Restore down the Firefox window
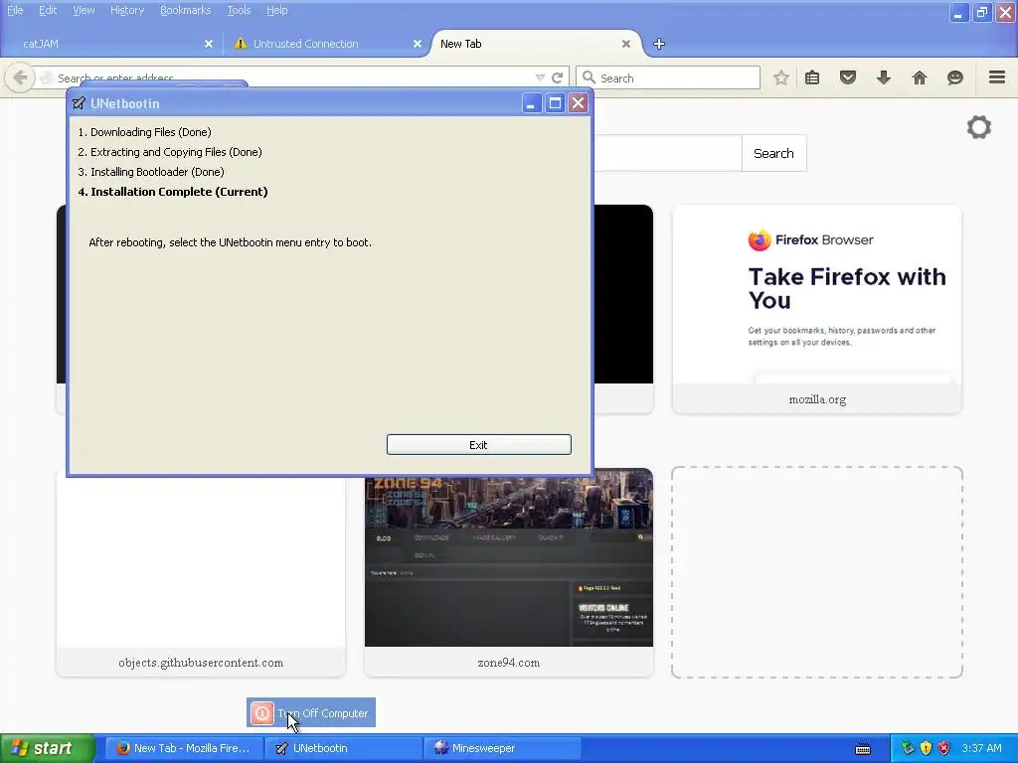The image size is (1018, 763). (x=981, y=12)
